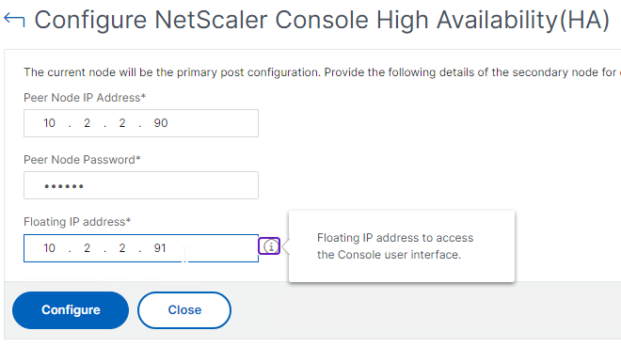Image resolution: width=621 pixels, height=347 pixels.
Task: Click the Floating IP info icon
Action: point(269,246)
